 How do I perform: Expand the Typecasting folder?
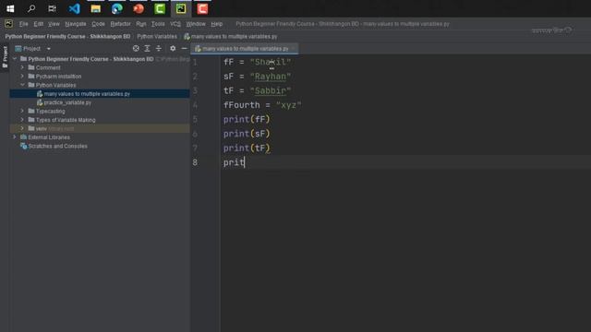coord(22,112)
